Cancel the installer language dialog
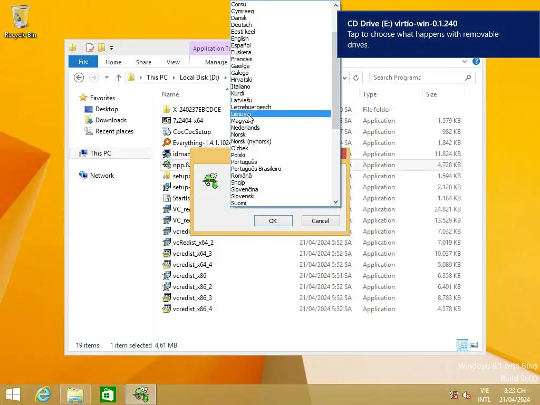Image resolution: width=540 pixels, height=405 pixels. (320, 221)
